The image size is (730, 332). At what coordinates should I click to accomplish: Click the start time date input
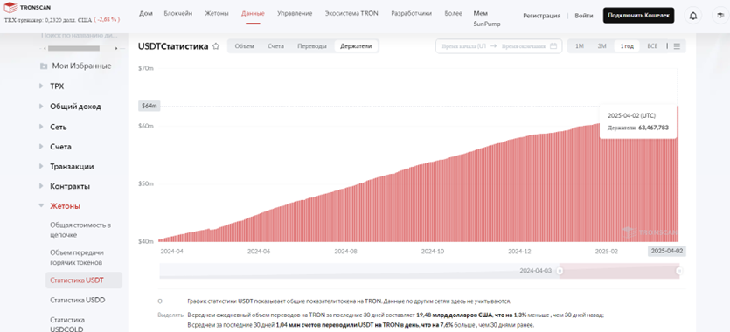[x=463, y=46]
